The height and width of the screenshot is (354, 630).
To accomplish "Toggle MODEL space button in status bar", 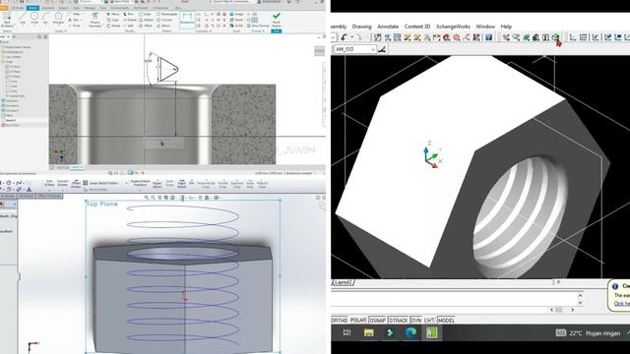I will pyautogui.click(x=446, y=321).
